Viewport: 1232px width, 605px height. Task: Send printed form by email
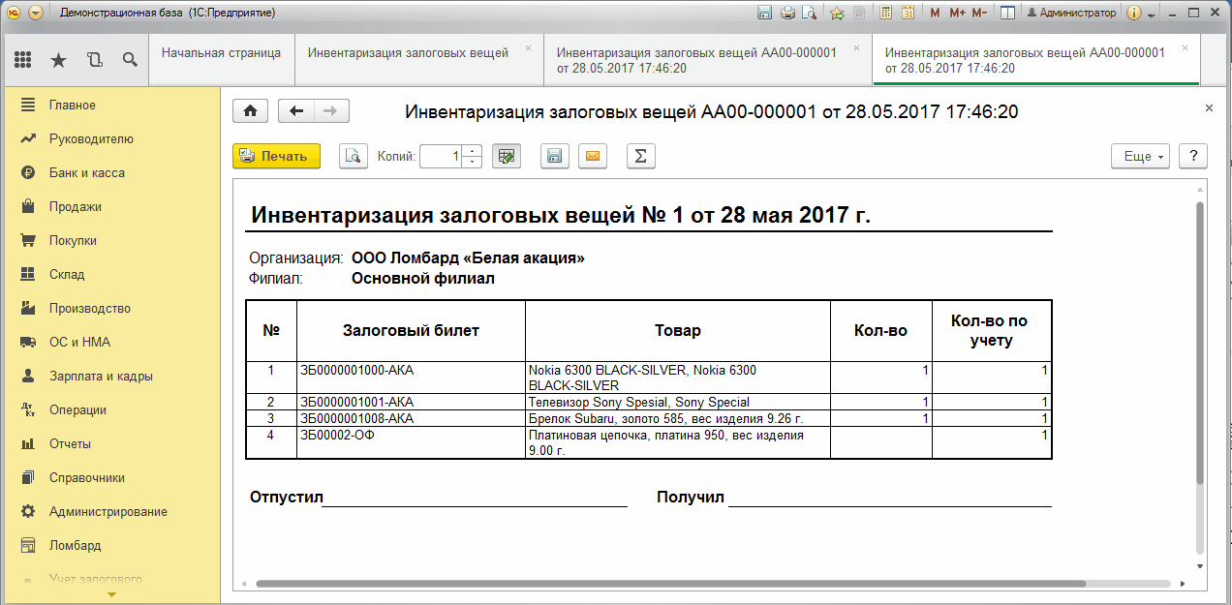point(593,156)
